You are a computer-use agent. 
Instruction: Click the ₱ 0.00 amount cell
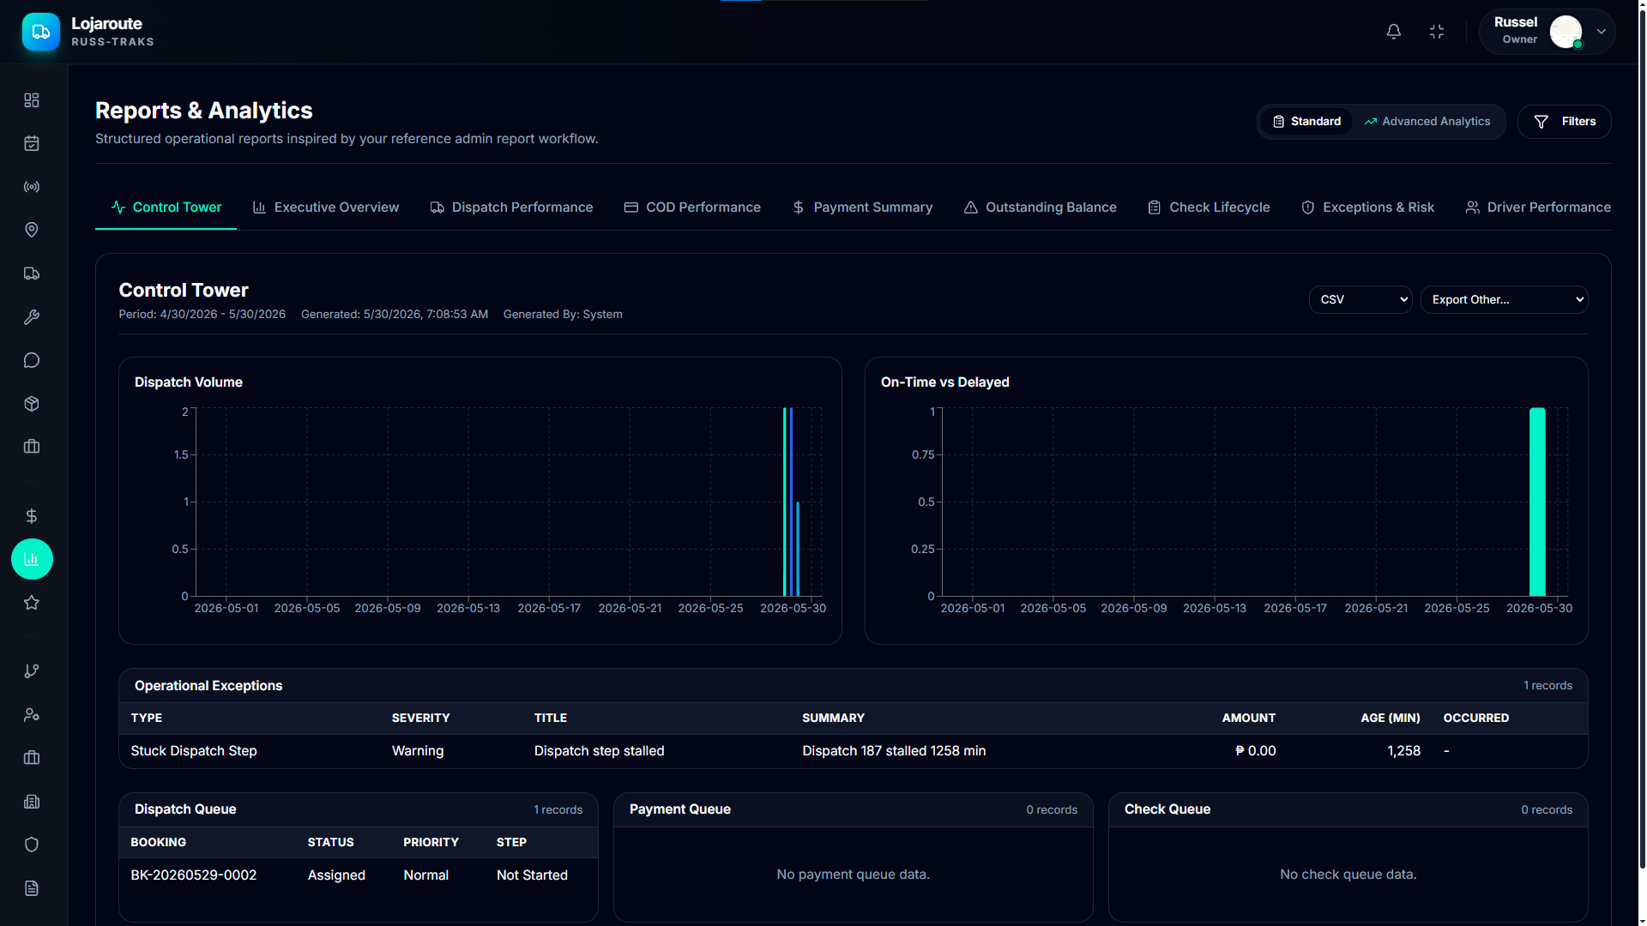point(1255,751)
